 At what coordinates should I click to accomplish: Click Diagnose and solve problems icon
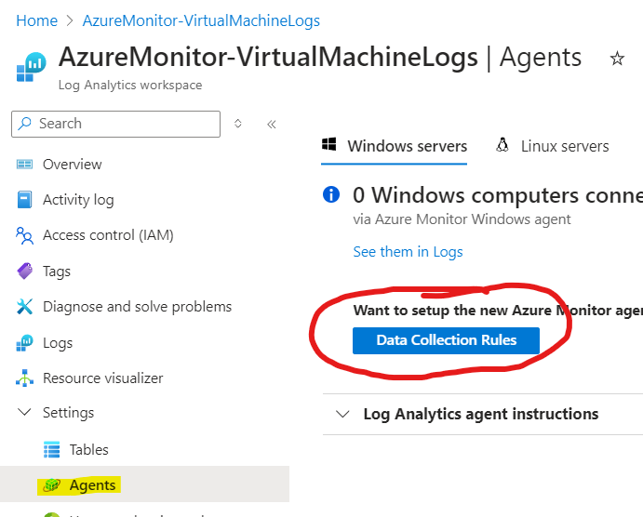tap(25, 307)
